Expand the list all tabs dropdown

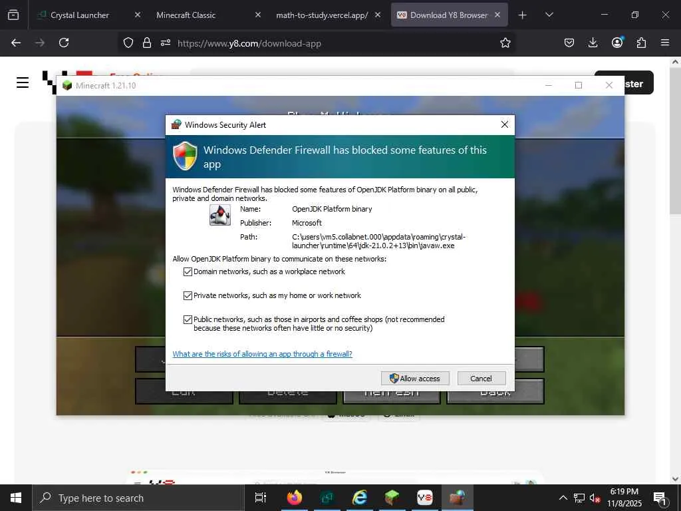pos(549,15)
